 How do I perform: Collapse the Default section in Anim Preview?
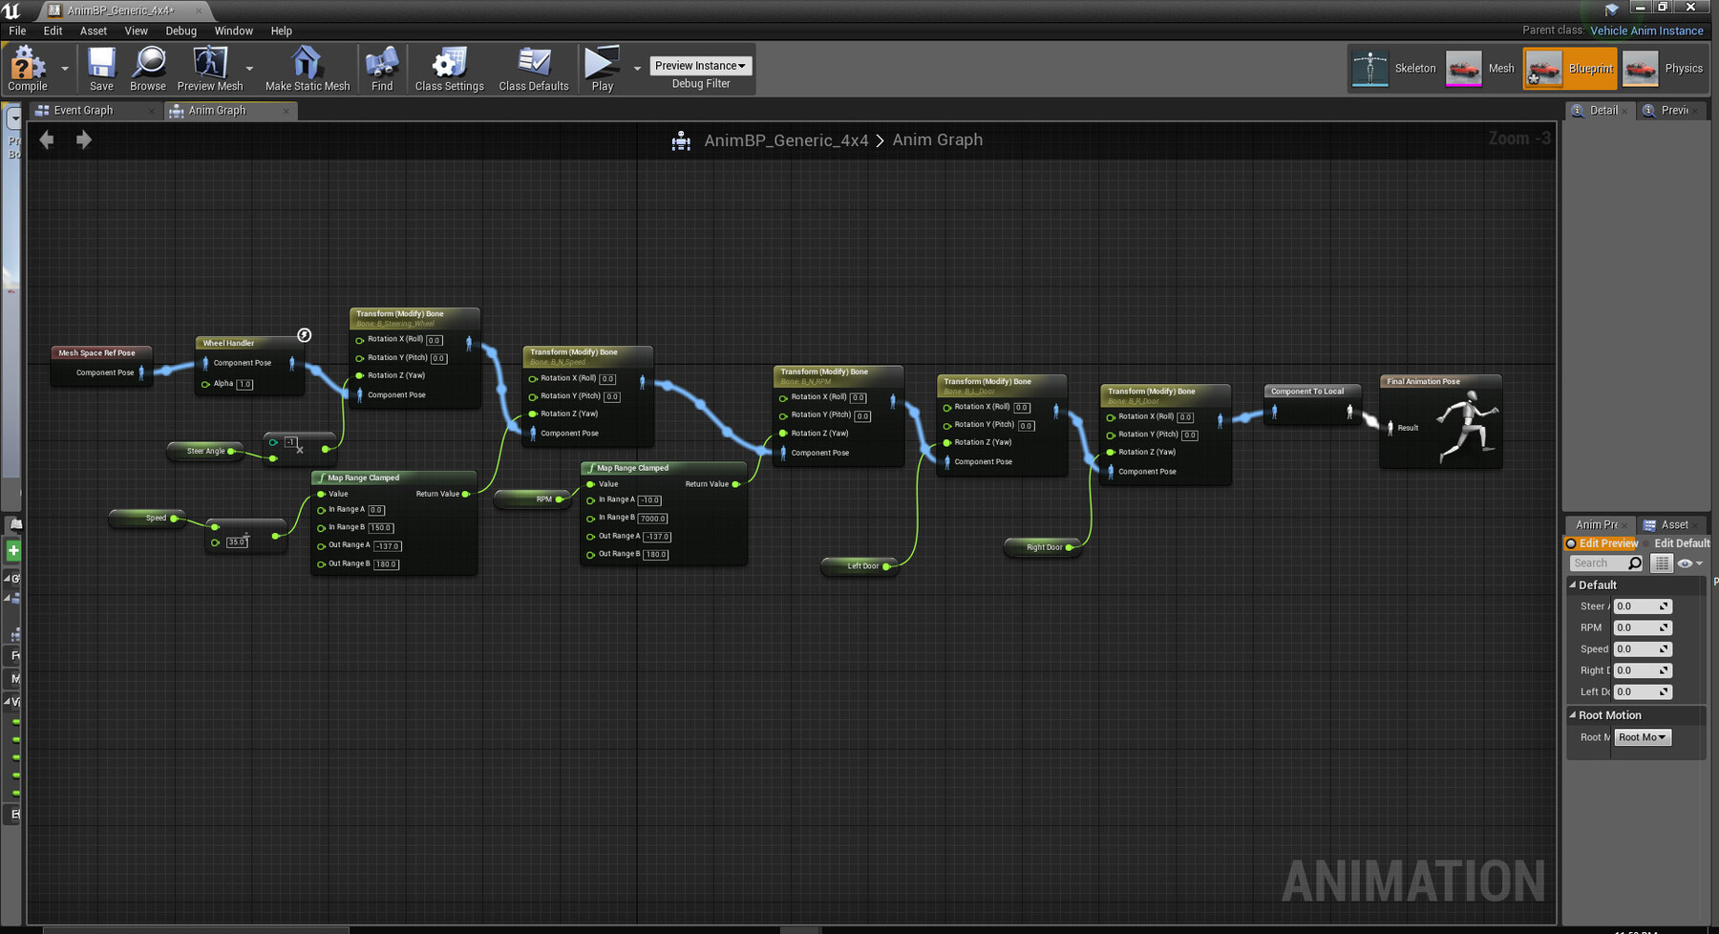tap(1573, 584)
